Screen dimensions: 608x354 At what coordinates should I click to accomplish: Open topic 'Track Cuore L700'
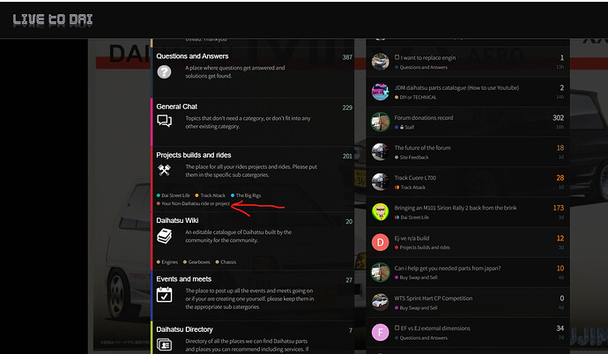(415, 178)
